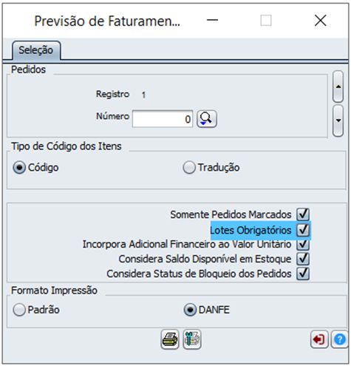
Task: Select the Código radio option
Action: click(19, 168)
